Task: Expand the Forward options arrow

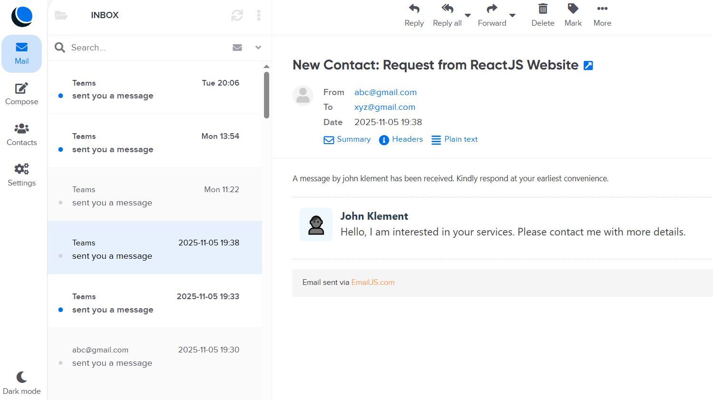Action: click(512, 15)
